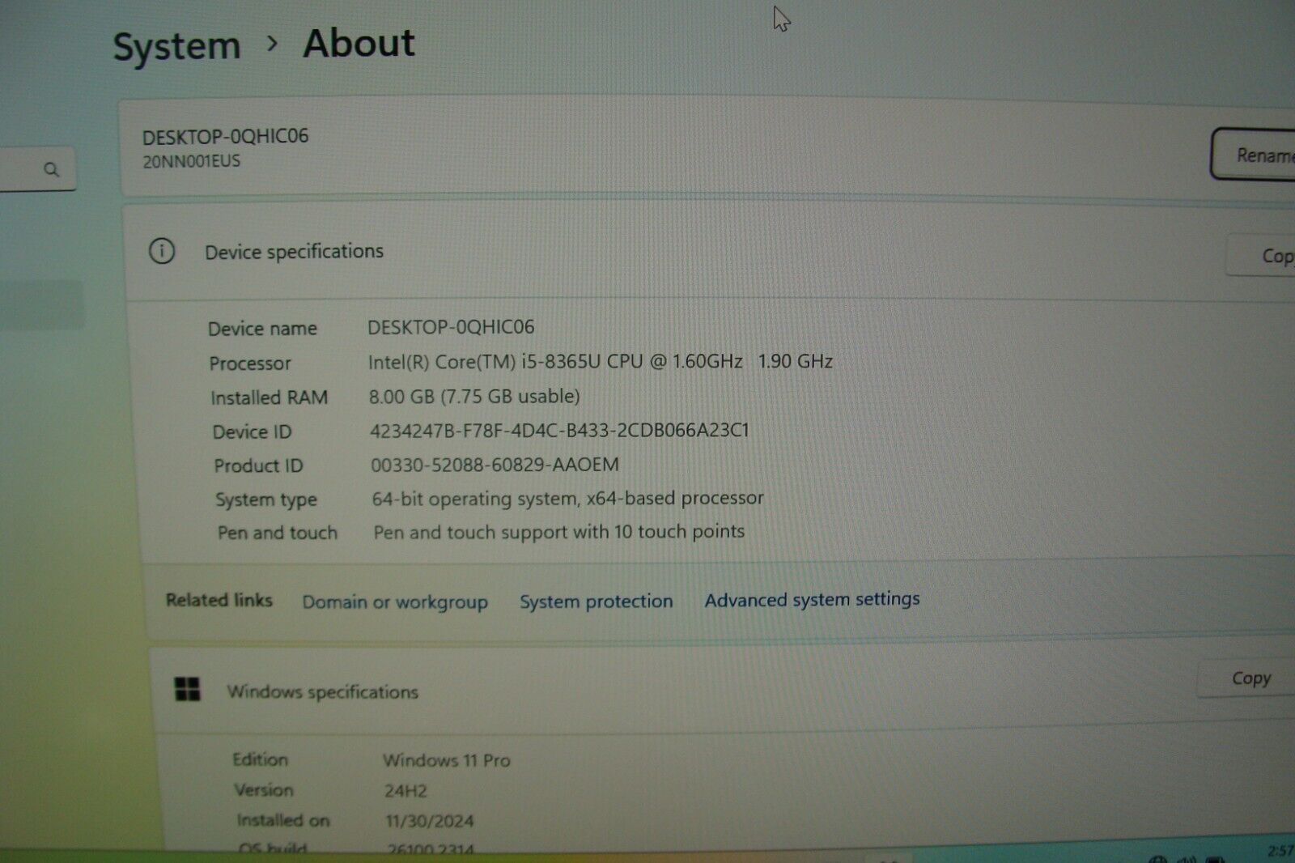Click the System type label
1295x863 pixels.
pos(266,500)
